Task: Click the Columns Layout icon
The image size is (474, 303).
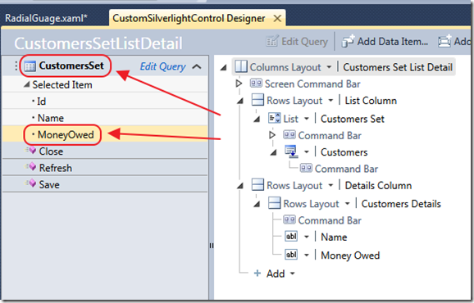Action: pos(241,66)
